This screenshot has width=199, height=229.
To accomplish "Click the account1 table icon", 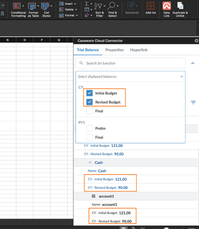I will (93, 196).
